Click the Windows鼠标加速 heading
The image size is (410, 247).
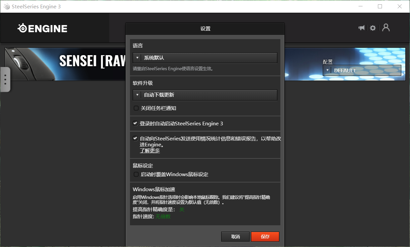pos(154,190)
